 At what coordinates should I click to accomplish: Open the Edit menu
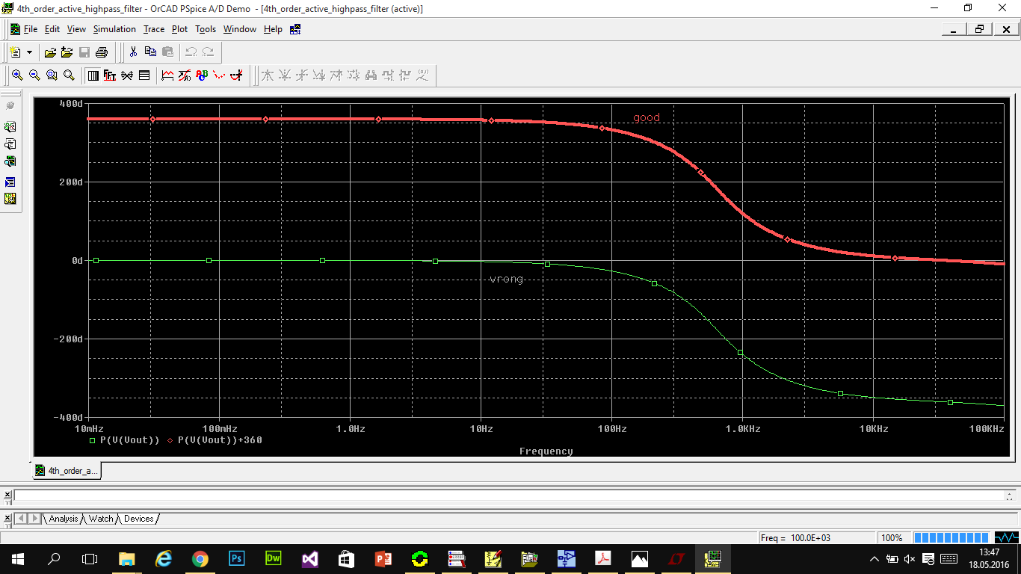tap(52, 29)
